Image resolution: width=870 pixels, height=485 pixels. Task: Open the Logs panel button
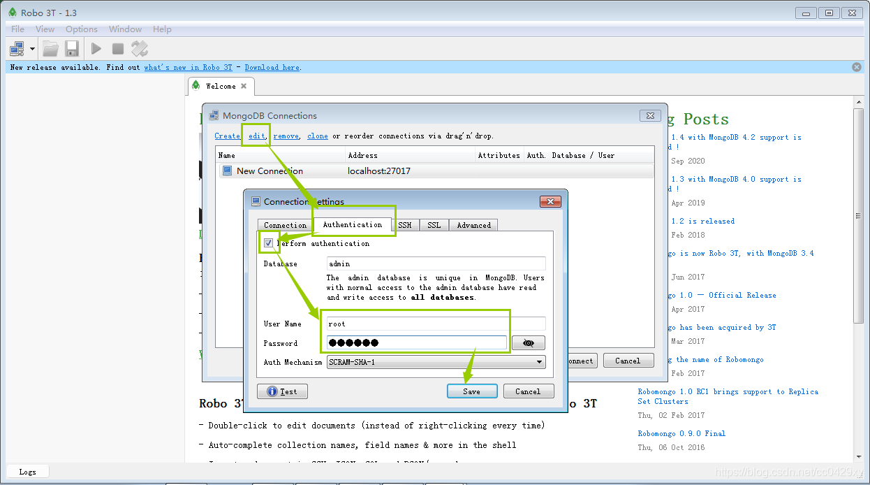coord(28,472)
